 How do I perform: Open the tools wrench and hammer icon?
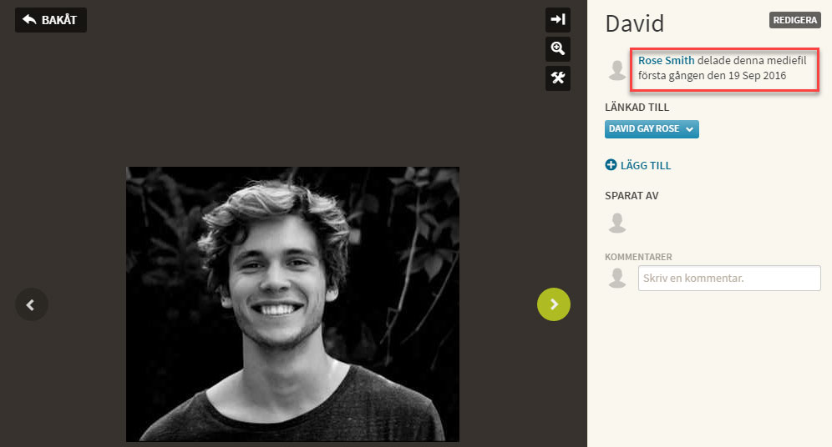tap(558, 78)
